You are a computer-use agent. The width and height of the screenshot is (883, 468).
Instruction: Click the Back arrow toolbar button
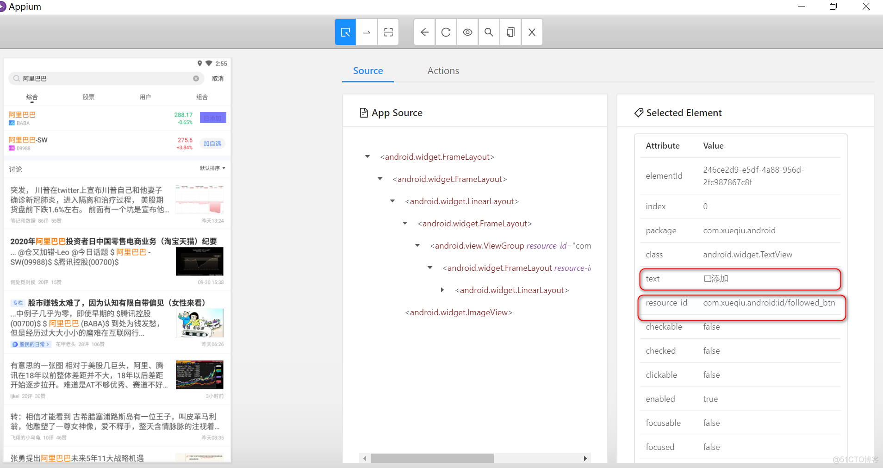424,32
